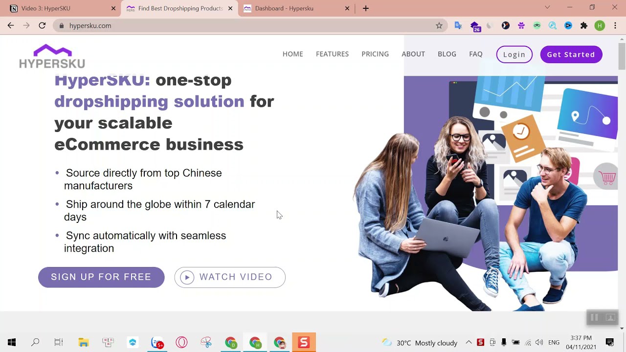Open the 30°C Mostly cloudy weather widget
626x352 pixels.
[x=420, y=343]
